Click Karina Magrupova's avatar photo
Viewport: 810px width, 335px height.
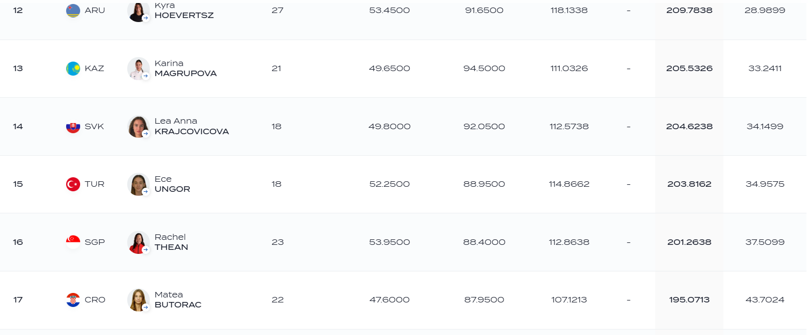coord(138,69)
